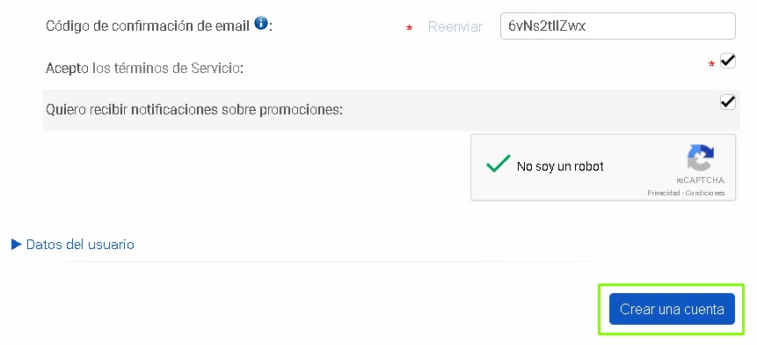Click the green No soy un robot checkmark
The image size is (757, 345).
click(x=498, y=164)
